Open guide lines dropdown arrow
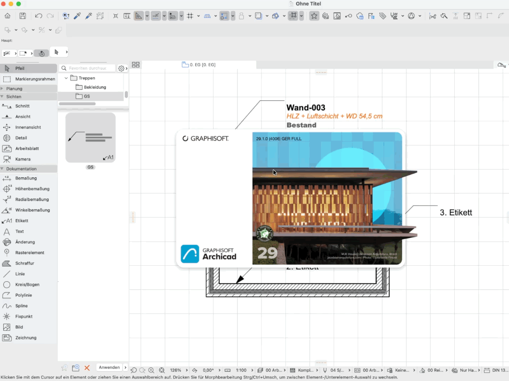509x381 pixels. (147, 16)
